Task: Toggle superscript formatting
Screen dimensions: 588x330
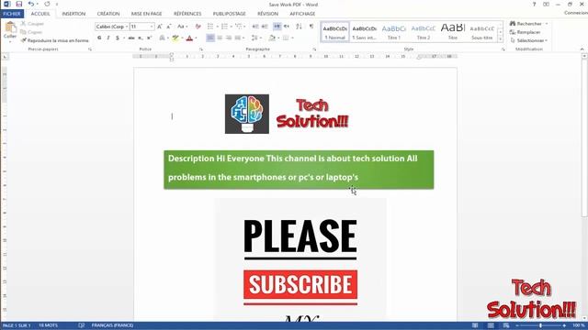Action: point(149,38)
